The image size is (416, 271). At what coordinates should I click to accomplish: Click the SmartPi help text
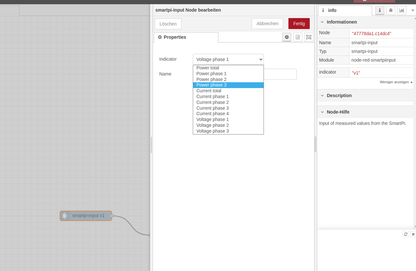(x=362, y=123)
